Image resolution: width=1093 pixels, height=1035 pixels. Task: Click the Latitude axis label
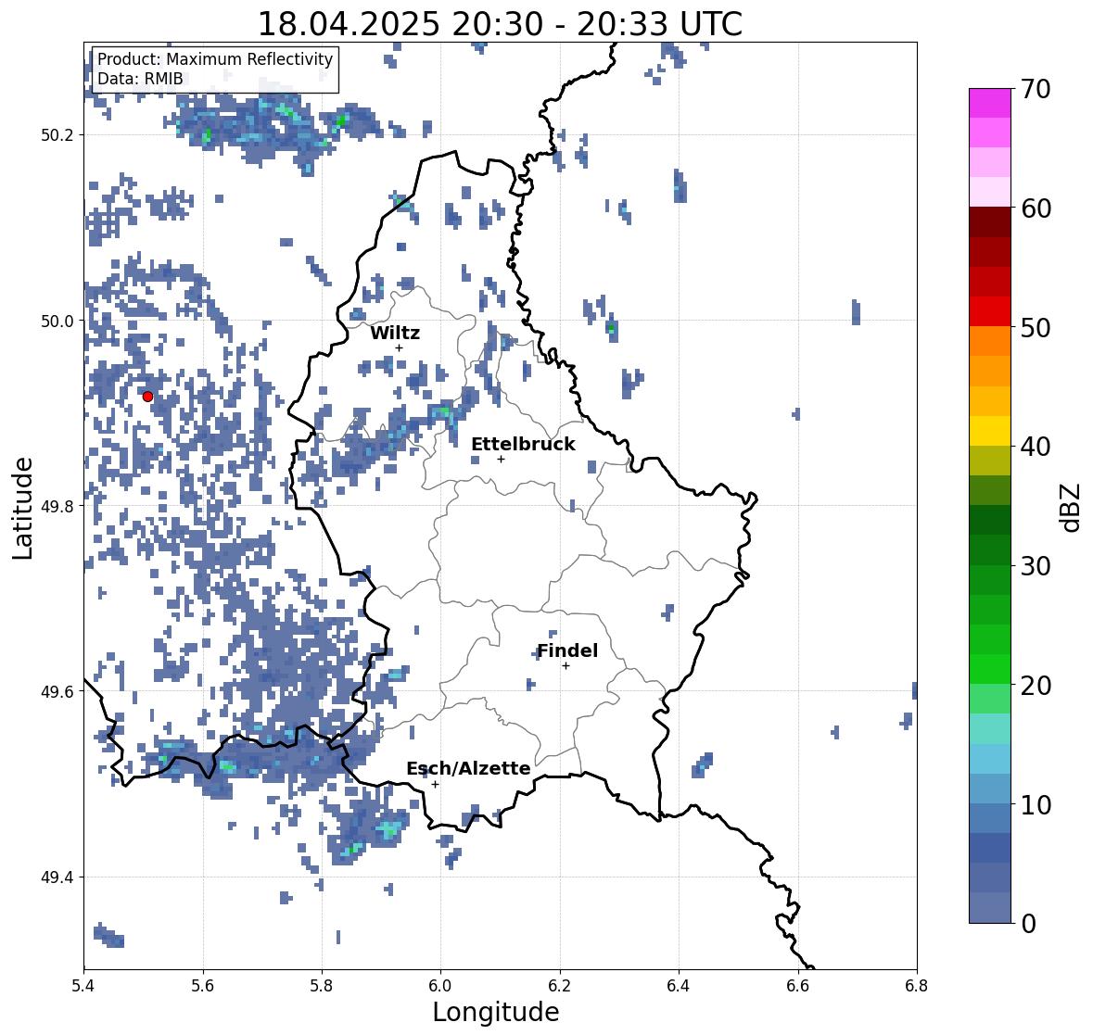pyautogui.click(x=22, y=508)
